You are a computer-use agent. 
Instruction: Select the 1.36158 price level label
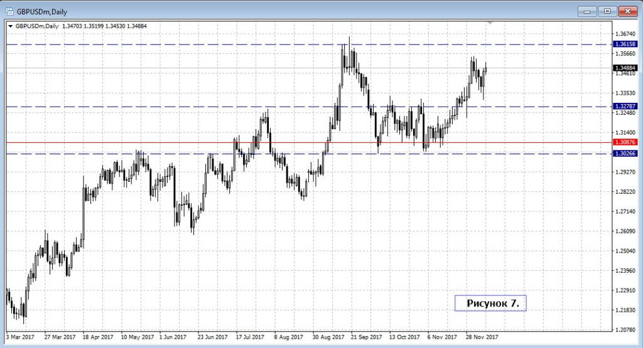pos(624,45)
